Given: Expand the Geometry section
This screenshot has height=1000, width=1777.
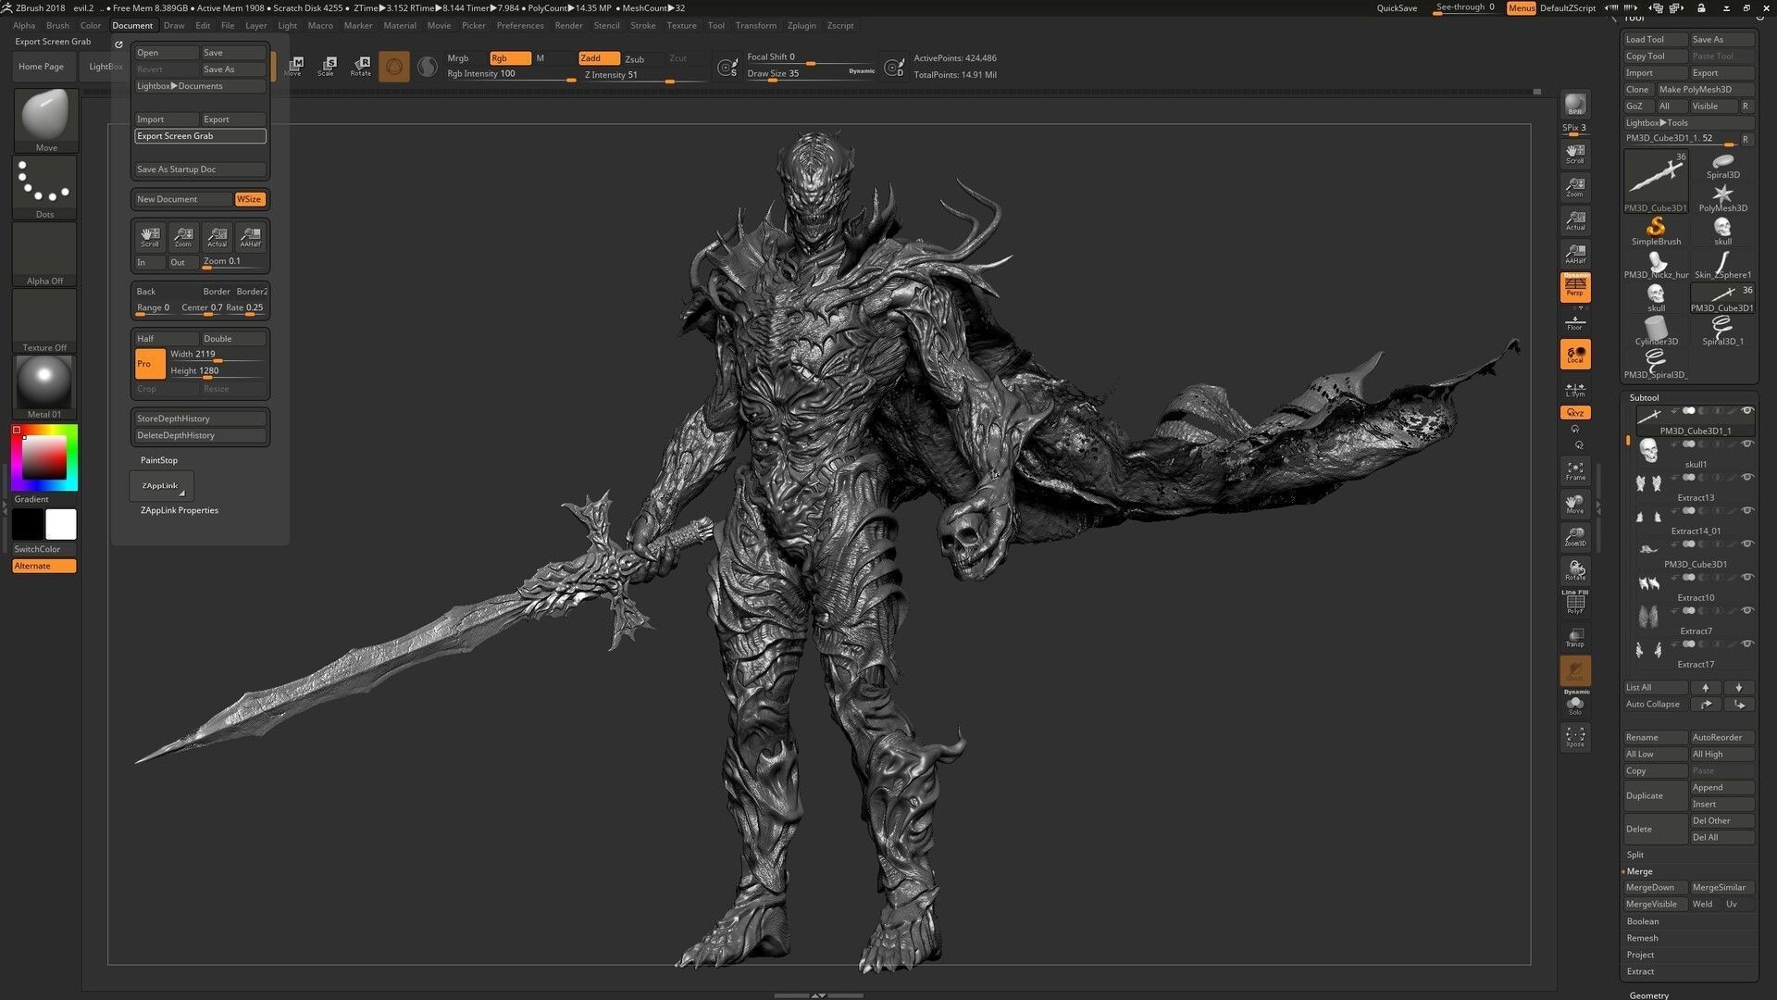Looking at the screenshot, I should [x=1648, y=994].
